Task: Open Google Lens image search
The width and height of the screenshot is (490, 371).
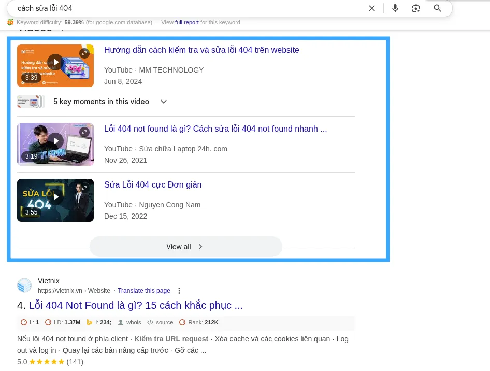Action: 415,8
